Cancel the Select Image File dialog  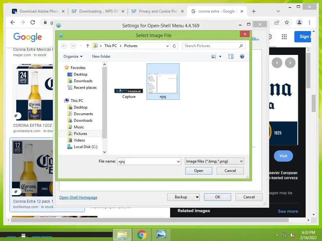pyautogui.click(x=230, y=171)
